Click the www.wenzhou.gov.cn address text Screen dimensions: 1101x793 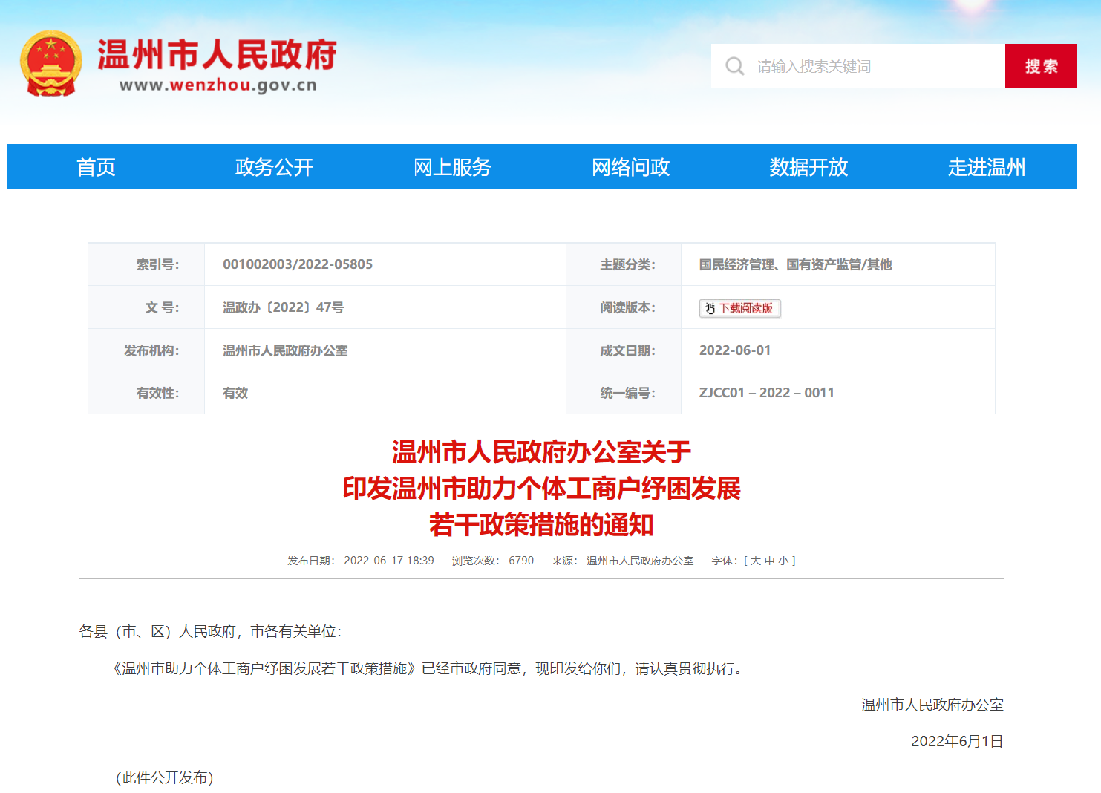point(218,85)
